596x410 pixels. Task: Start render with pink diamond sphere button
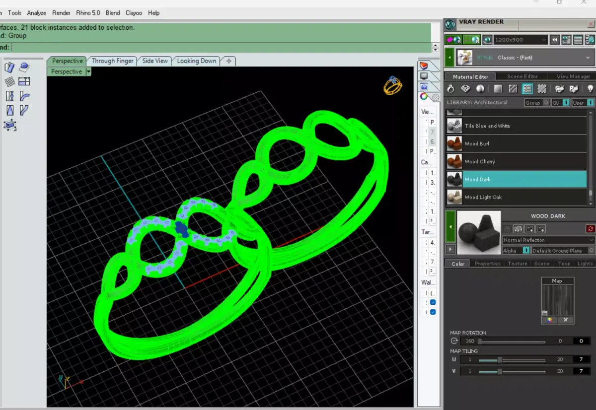pos(453,40)
